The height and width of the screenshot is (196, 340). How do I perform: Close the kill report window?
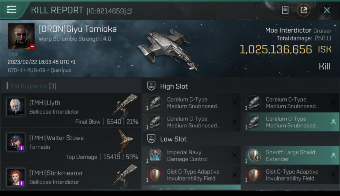327,10
